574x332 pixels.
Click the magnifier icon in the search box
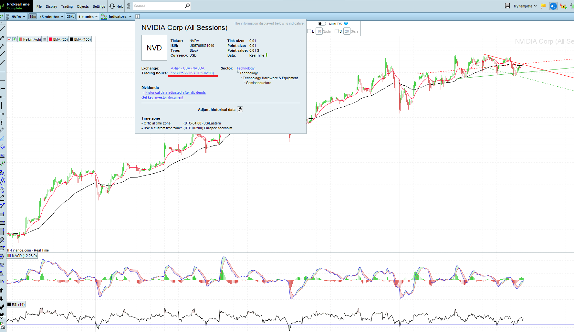(x=187, y=6)
